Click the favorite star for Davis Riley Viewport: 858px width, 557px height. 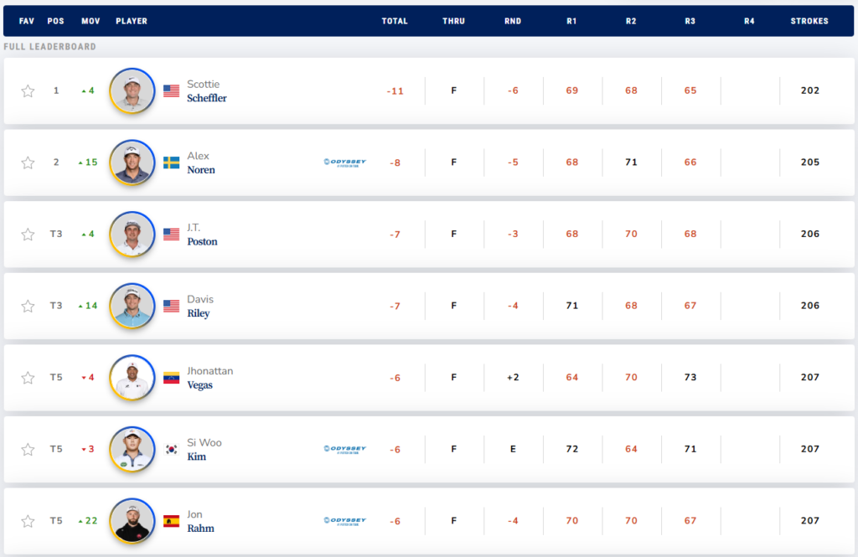tap(28, 307)
